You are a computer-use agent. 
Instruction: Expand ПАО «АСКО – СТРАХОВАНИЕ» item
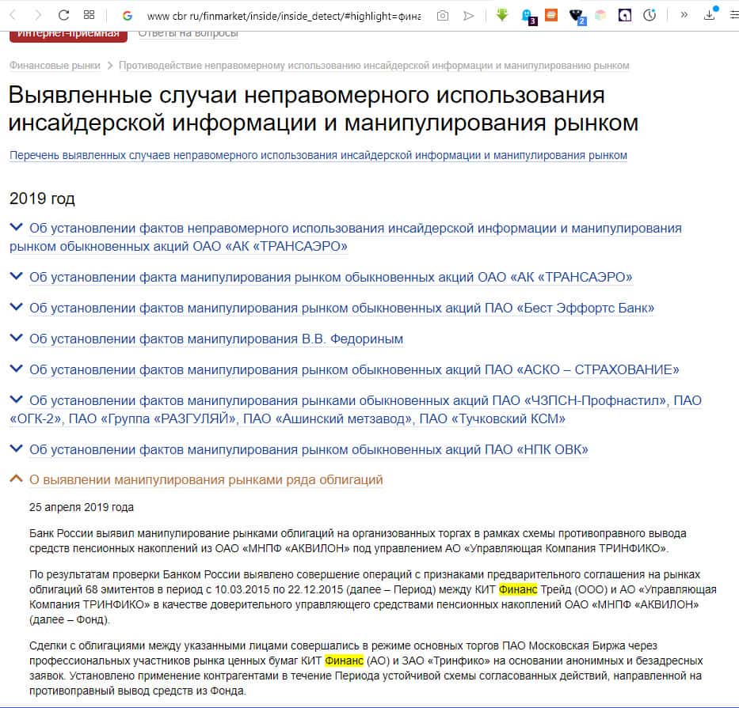[x=354, y=369]
